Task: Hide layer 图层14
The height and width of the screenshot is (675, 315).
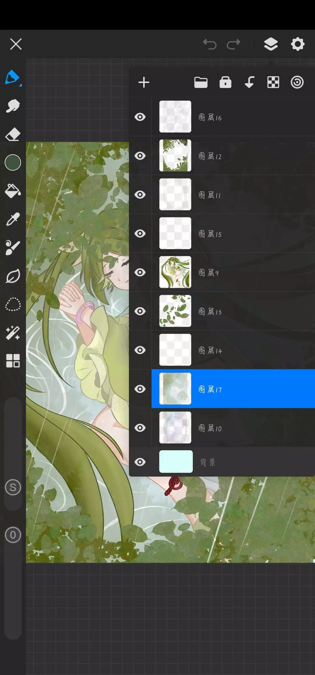Action: pyautogui.click(x=140, y=350)
